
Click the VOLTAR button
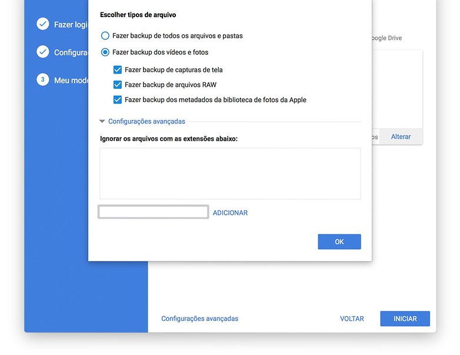click(352, 318)
